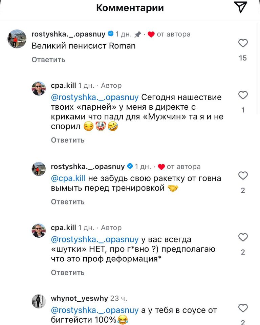Image resolution: width=260 pixels, height=325 pixels.
Task: Like cpa.kill's "проф деформация" reply
Action: click(243, 238)
